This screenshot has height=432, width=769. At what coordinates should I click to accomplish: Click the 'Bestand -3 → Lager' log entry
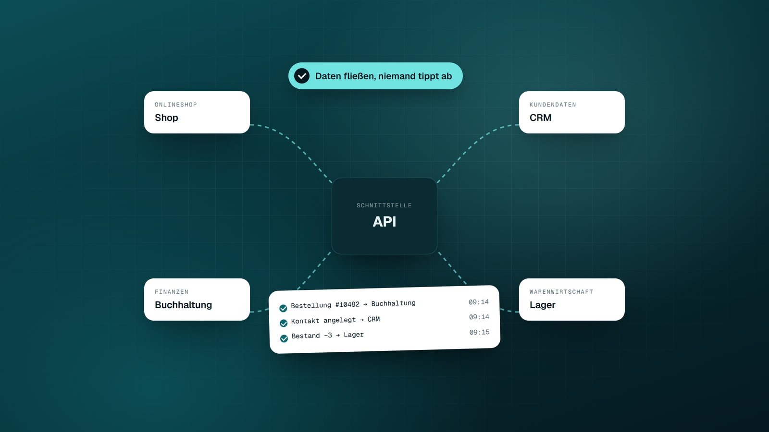tap(385, 335)
